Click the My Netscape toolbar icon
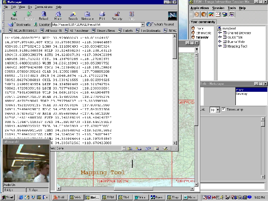This screenshot has height=201, width=268. (x=87, y=14)
